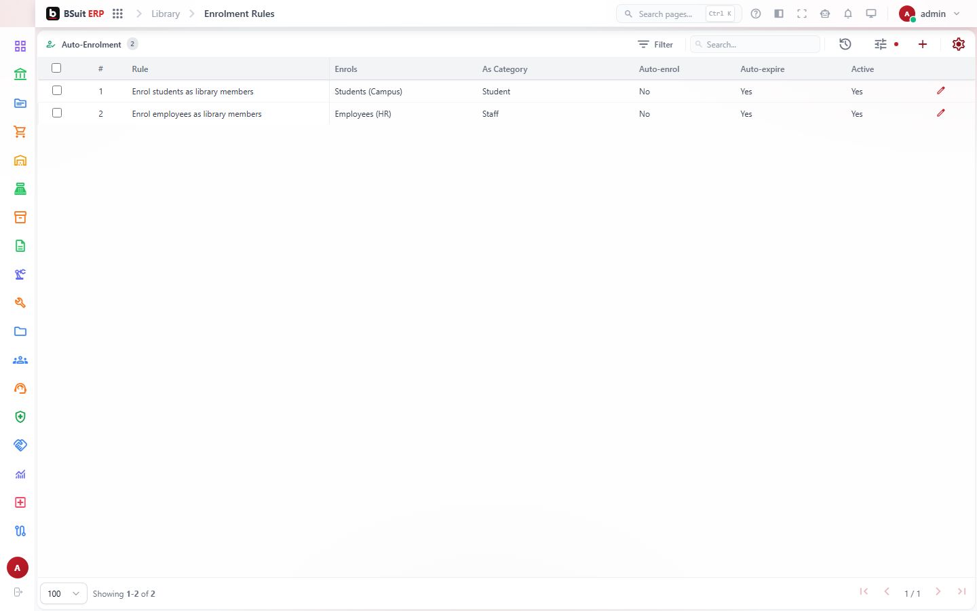Screen dimensions: 977x611
Task: Open the robotic arm manufacturing module
Action: point(20,274)
